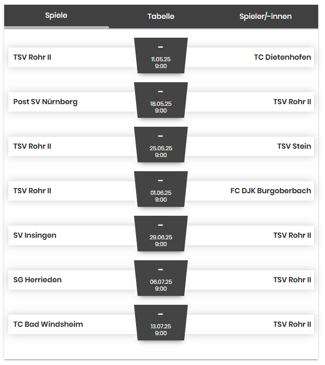The height and width of the screenshot is (365, 325).
Task: Click the SV Insingen team name
Action: coord(35,235)
